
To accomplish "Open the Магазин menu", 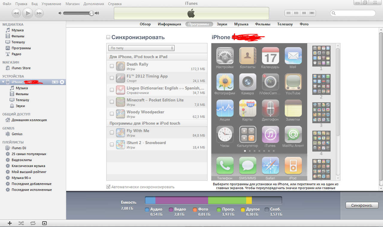I will (x=72, y=4).
